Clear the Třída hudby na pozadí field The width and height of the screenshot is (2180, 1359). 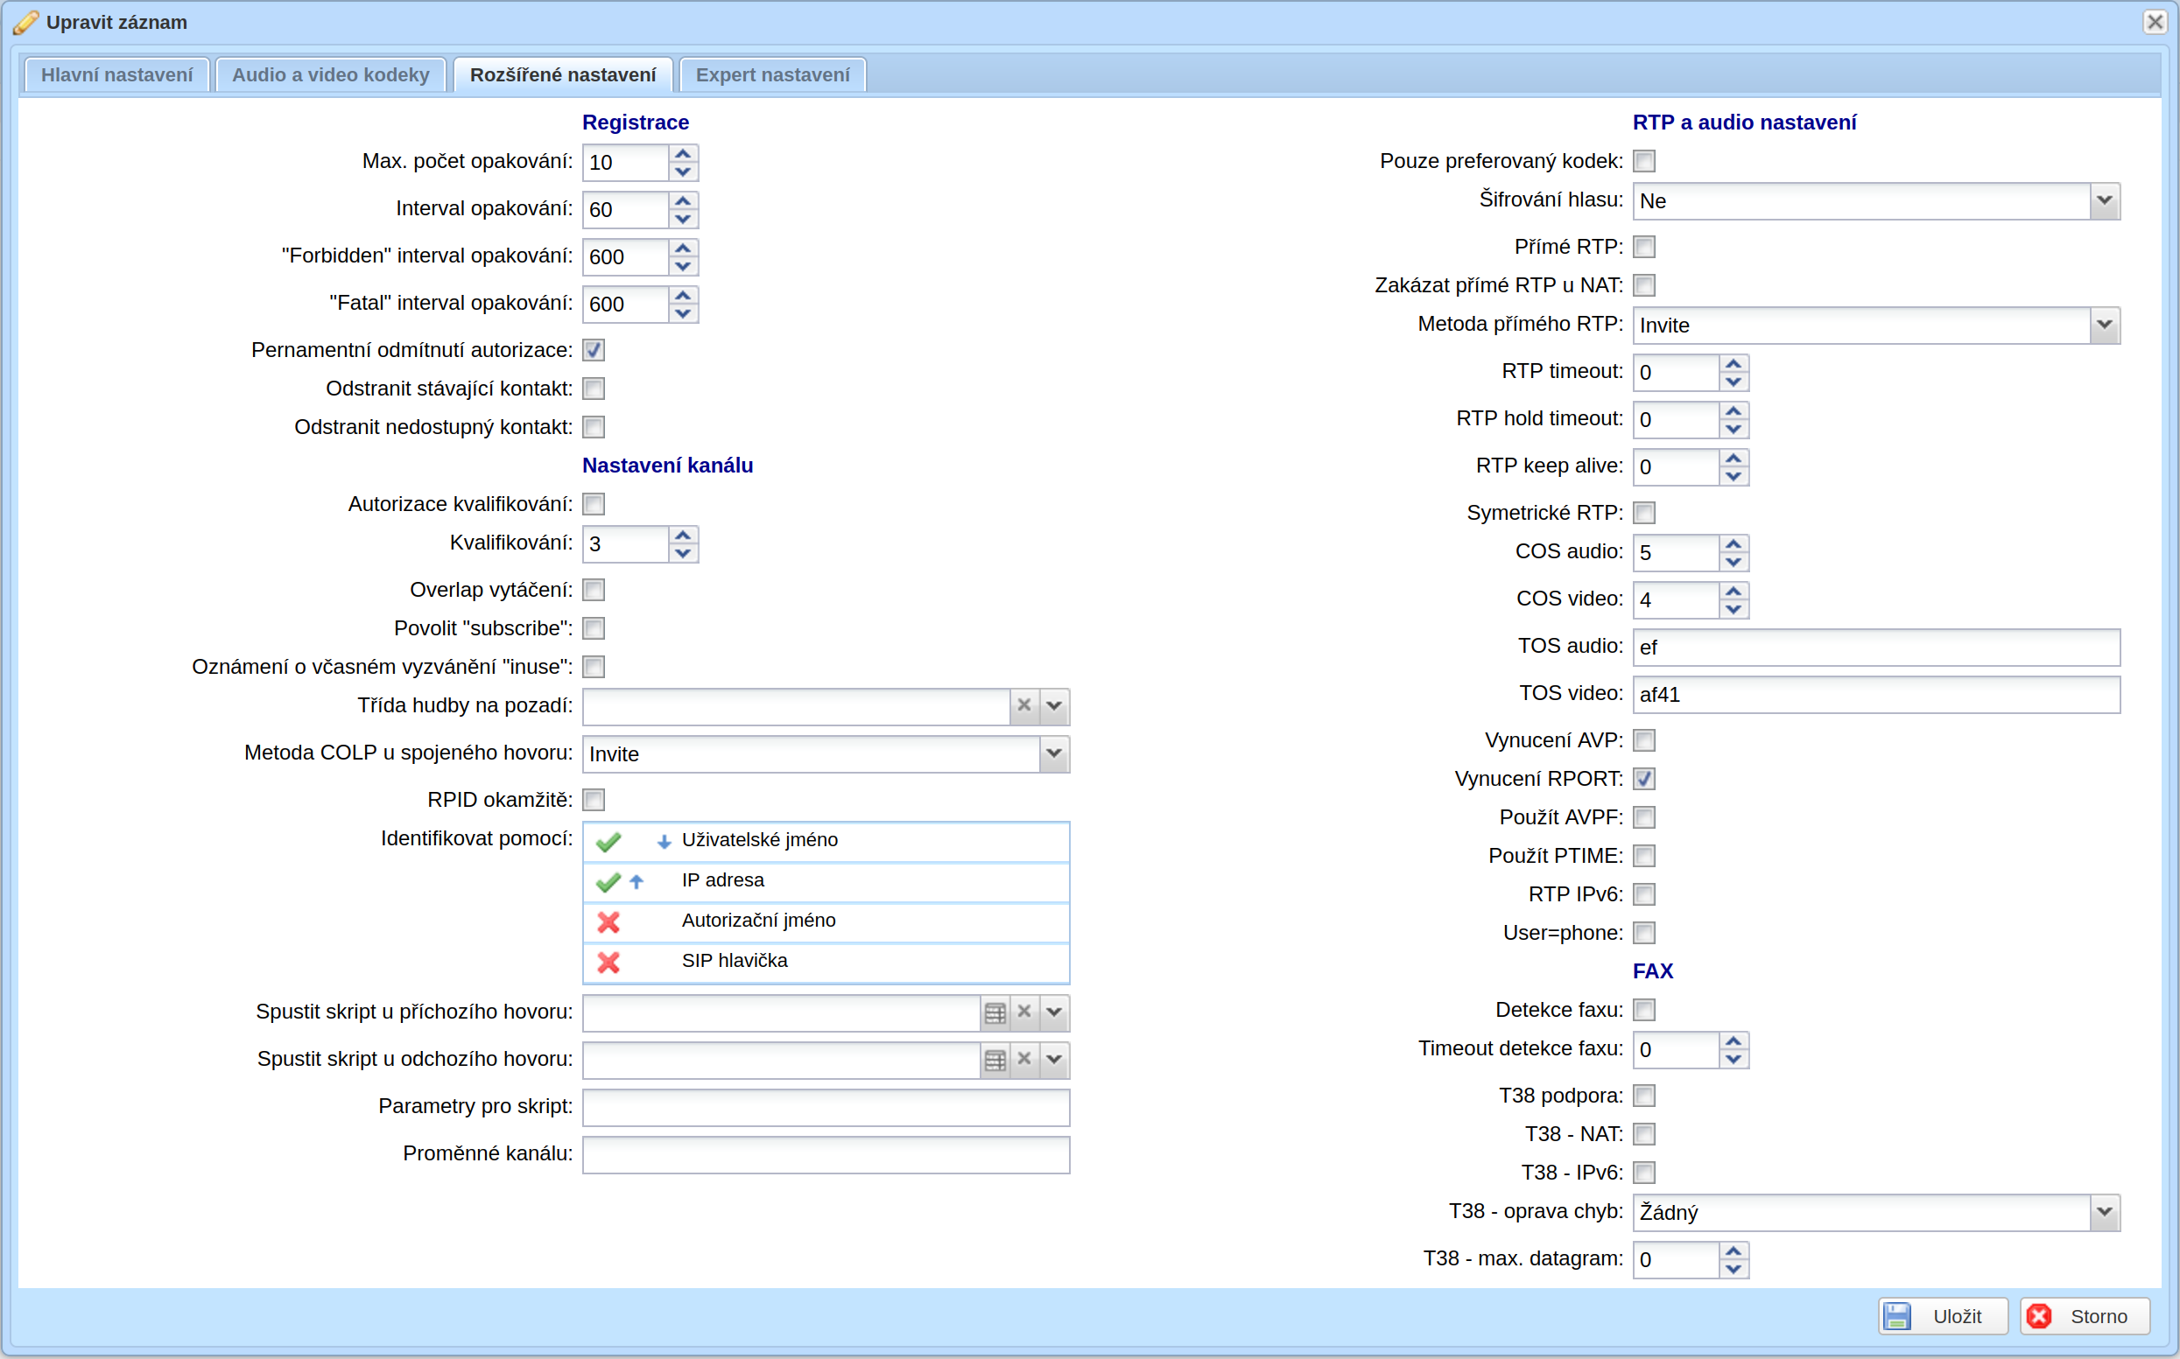point(1024,705)
